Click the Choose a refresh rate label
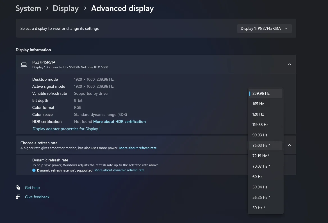 pyautogui.click(x=39, y=143)
